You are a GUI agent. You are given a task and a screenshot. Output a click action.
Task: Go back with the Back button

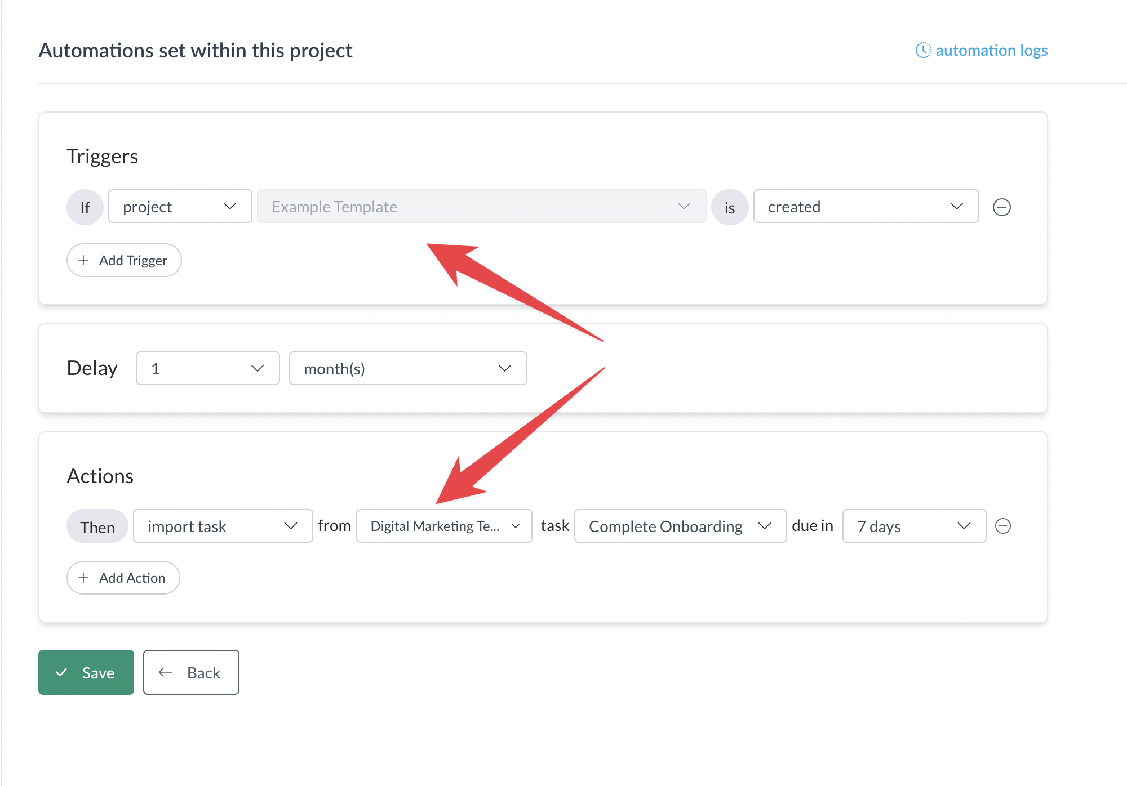[191, 672]
